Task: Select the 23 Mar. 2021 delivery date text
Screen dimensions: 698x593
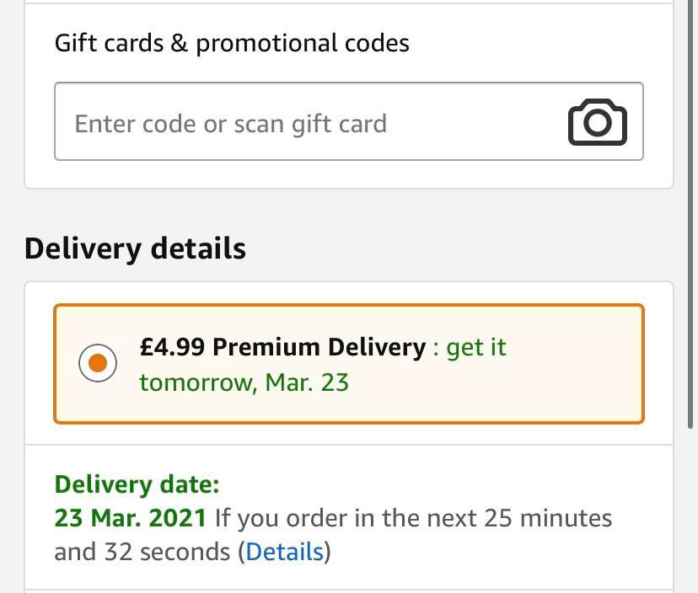Action: tap(131, 518)
